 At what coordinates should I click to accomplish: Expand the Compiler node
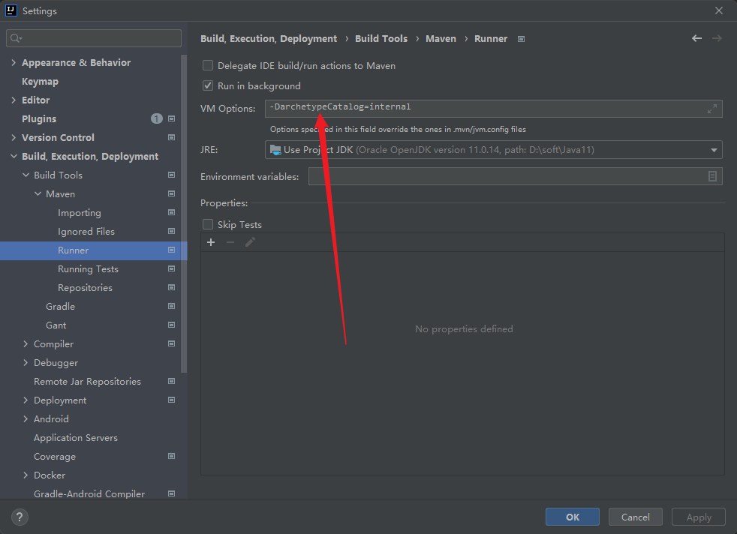26,343
